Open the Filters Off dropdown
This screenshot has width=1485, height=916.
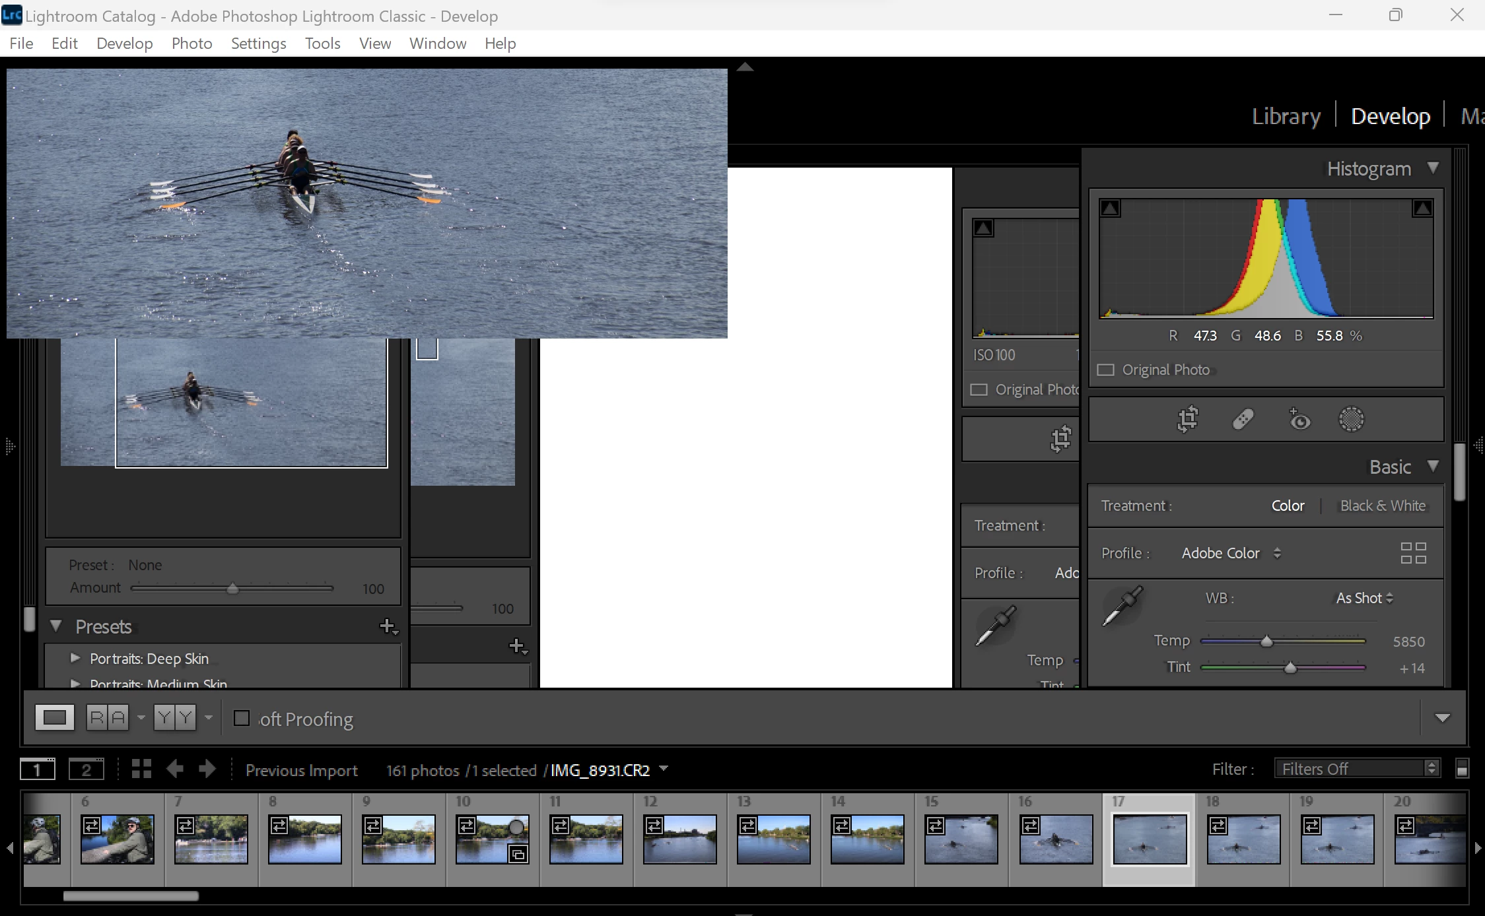(x=1358, y=769)
